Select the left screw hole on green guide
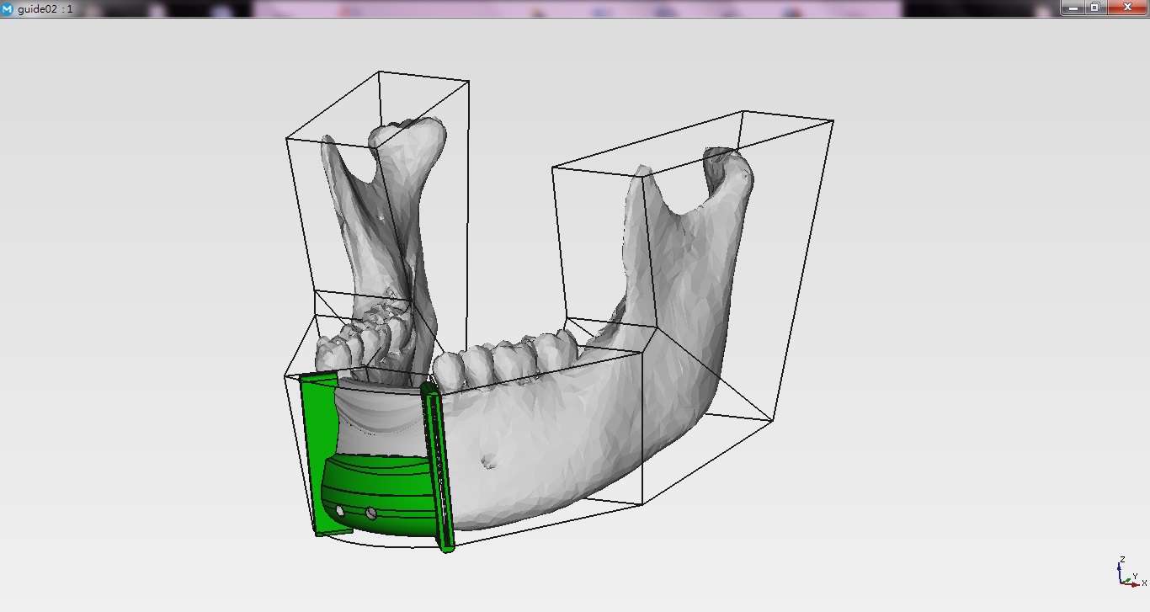Image resolution: width=1150 pixels, height=612 pixels. (340, 510)
